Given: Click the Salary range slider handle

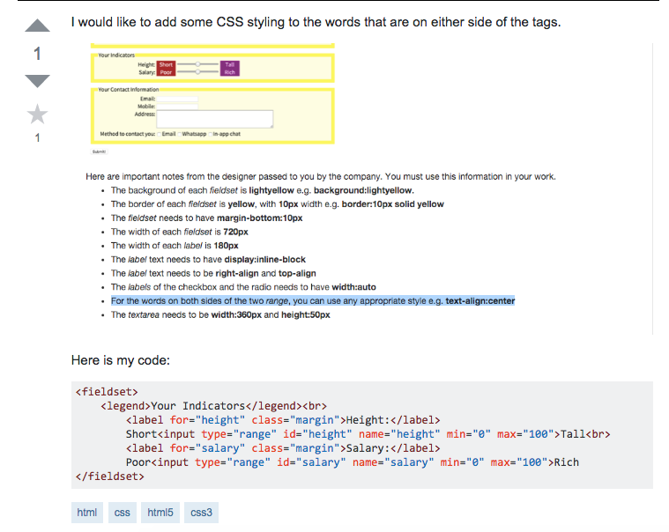Looking at the screenshot, I should pyautogui.click(x=199, y=72).
